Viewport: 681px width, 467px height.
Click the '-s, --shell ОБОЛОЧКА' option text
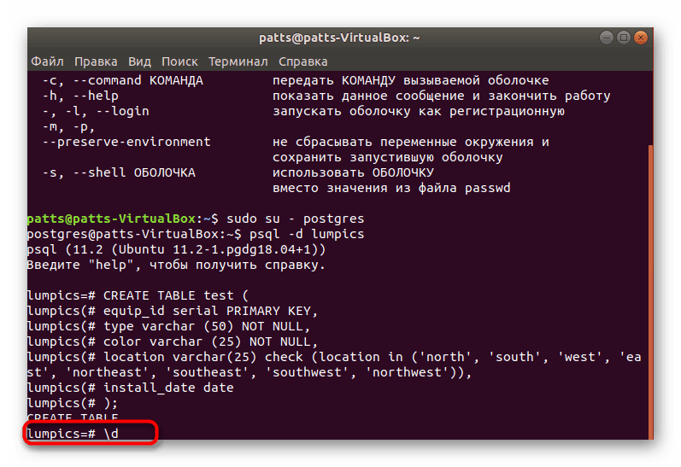119,172
